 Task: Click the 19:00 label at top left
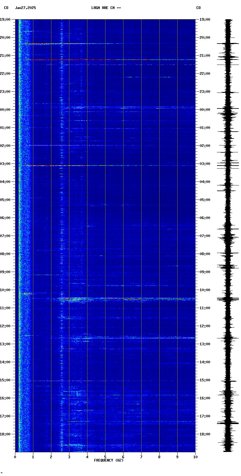pos(5,20)
